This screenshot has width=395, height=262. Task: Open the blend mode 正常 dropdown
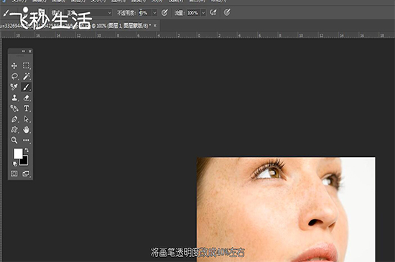(x=88, y=13)
